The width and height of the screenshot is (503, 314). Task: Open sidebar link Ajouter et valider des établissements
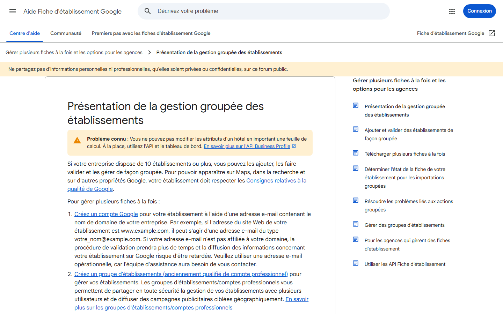tap(409, 134)
